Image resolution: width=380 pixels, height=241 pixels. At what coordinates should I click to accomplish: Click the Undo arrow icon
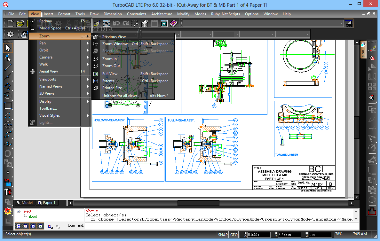[116, 24]
